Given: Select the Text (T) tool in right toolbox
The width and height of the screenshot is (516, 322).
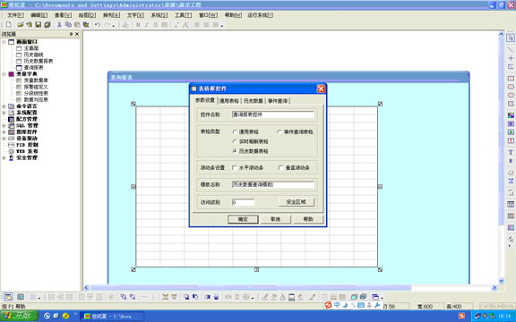Looking at the screenshot, I should 511,152.
